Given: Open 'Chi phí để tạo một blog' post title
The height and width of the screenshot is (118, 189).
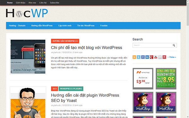Looking at the screenshot, I should (x=87, y=48).
